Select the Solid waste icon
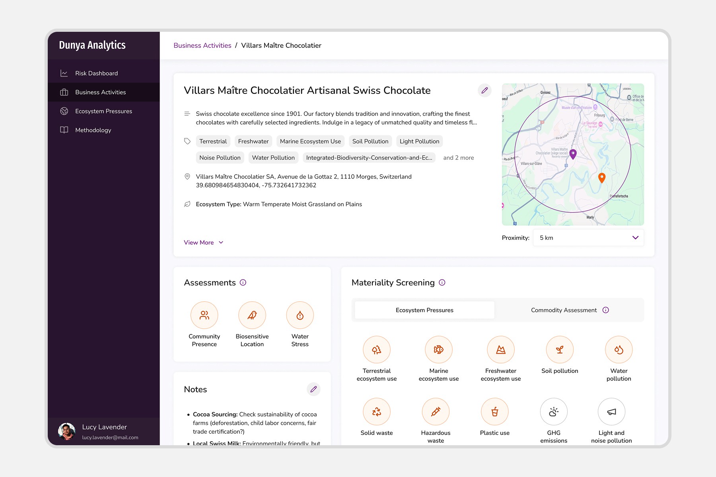716x477 pixels. click(x=377, y=412)
